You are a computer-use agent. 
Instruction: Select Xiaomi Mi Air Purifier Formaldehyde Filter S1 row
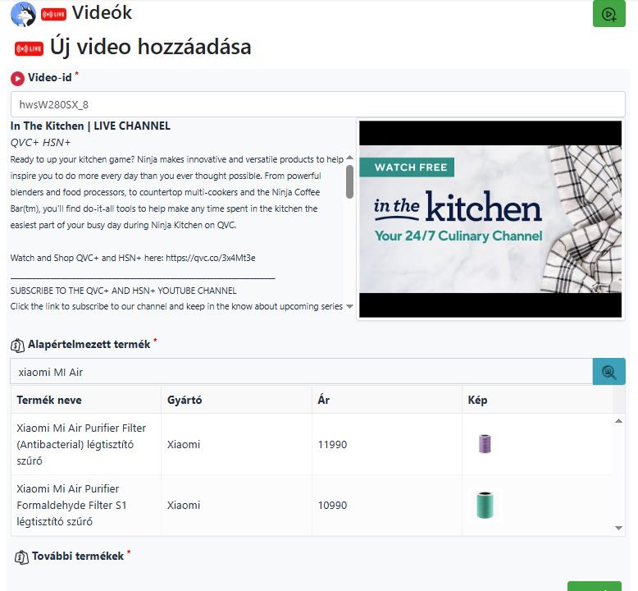pyautogui.click(x=312, y=506)
